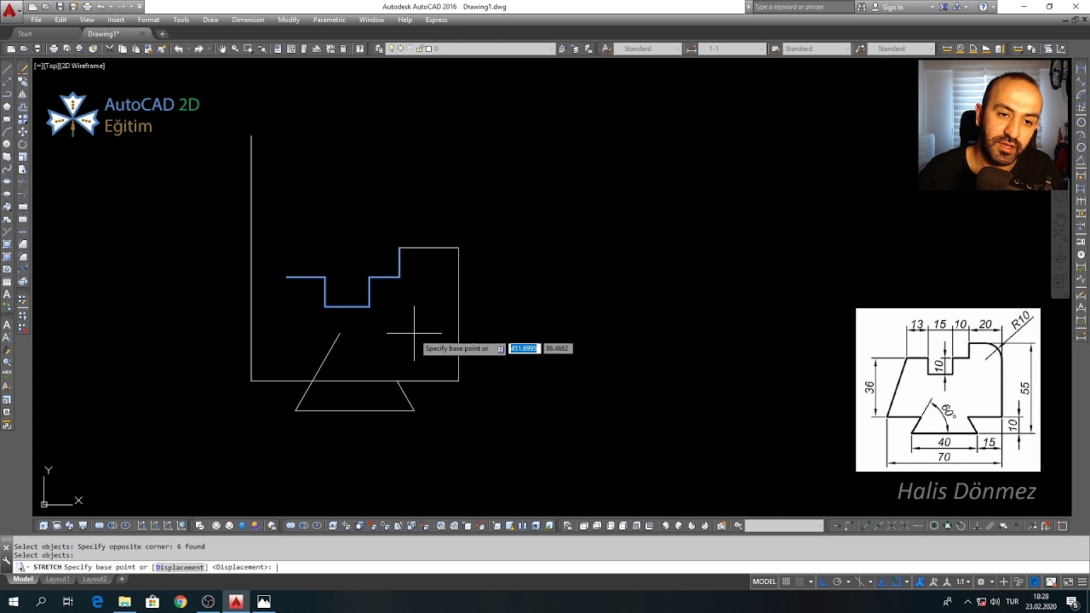
Task: Click Workspace Switching gear icon
Action: pos(981,581)
